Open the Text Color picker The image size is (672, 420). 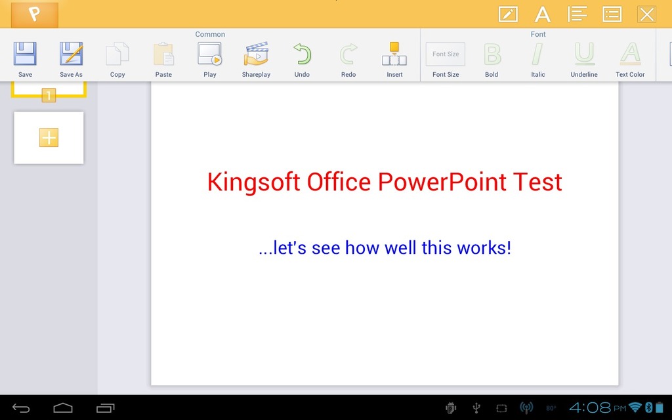click(x=631, y=54)
